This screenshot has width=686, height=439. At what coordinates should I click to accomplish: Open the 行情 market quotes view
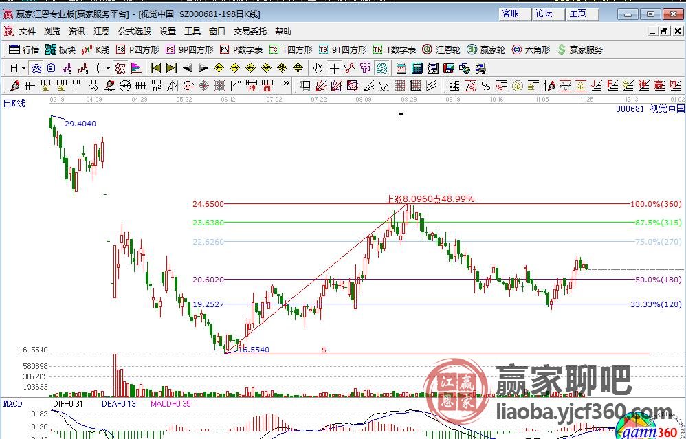(24, 50)
